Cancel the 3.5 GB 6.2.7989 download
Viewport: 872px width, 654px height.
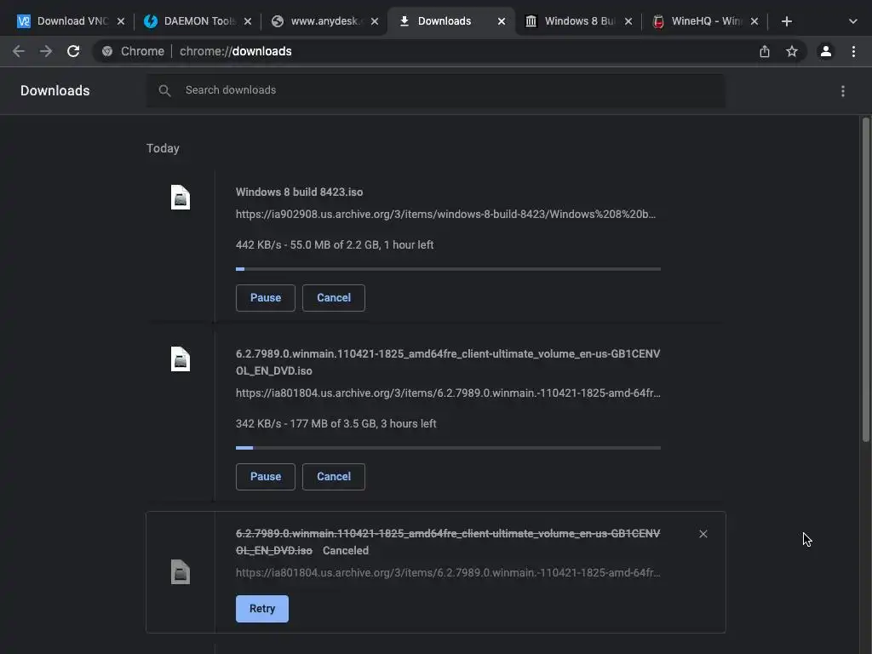click(334, 477)
